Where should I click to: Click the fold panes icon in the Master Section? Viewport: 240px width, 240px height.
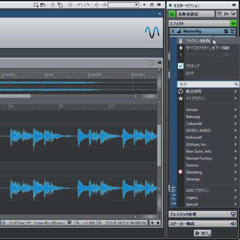pos(220,14)
